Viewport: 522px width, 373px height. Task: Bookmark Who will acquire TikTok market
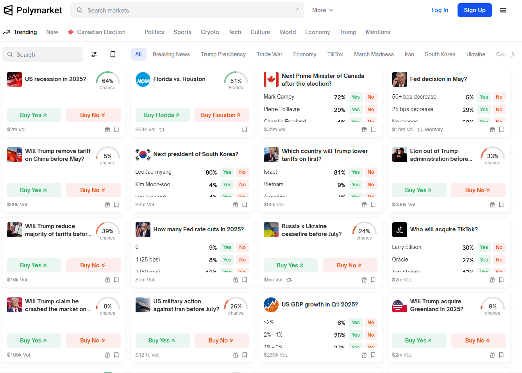(x=501, y=280)
